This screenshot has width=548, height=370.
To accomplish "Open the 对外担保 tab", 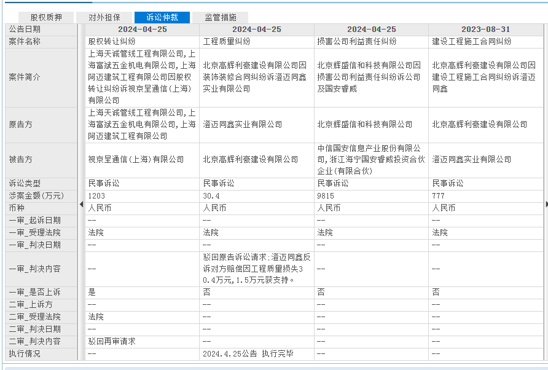I will point(104,17).
